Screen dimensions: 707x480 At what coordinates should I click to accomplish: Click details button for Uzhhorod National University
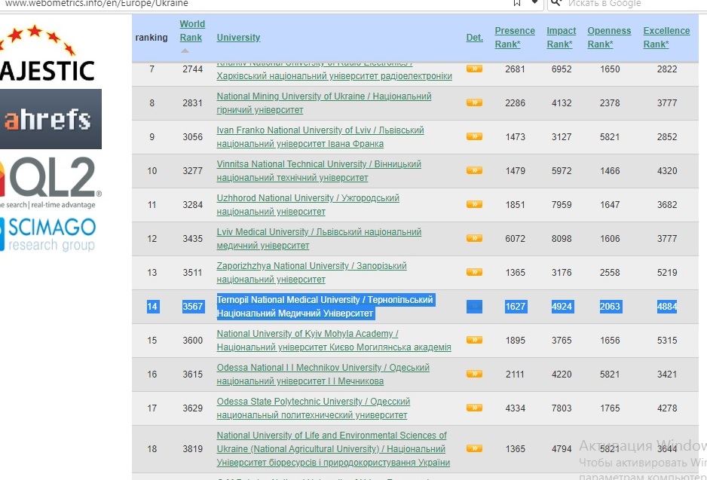(474, 204)
